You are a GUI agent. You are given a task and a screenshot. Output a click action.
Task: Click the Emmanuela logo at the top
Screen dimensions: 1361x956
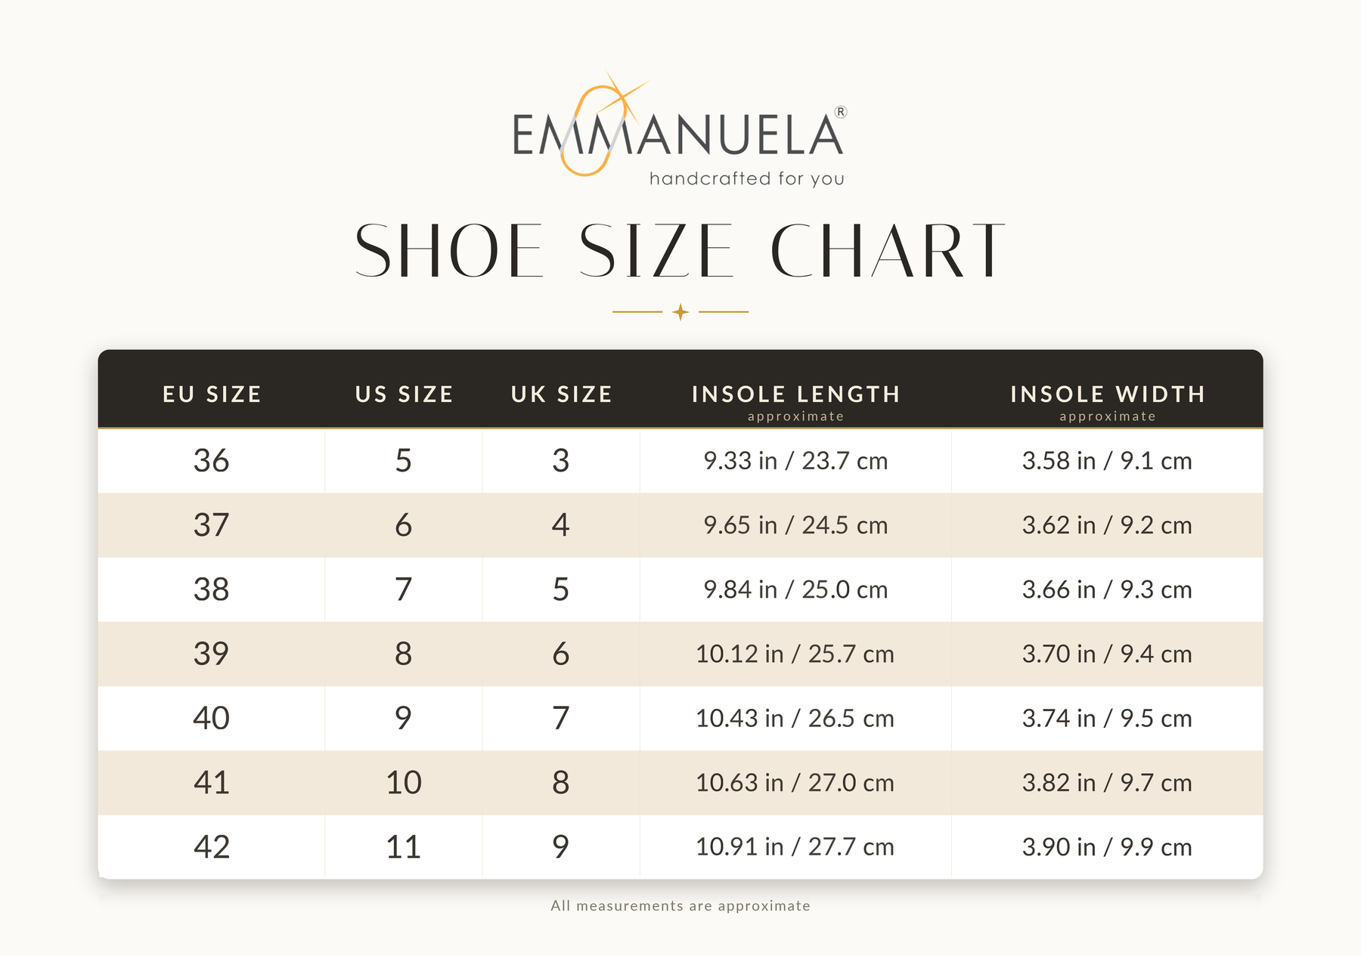coord(679,128)
